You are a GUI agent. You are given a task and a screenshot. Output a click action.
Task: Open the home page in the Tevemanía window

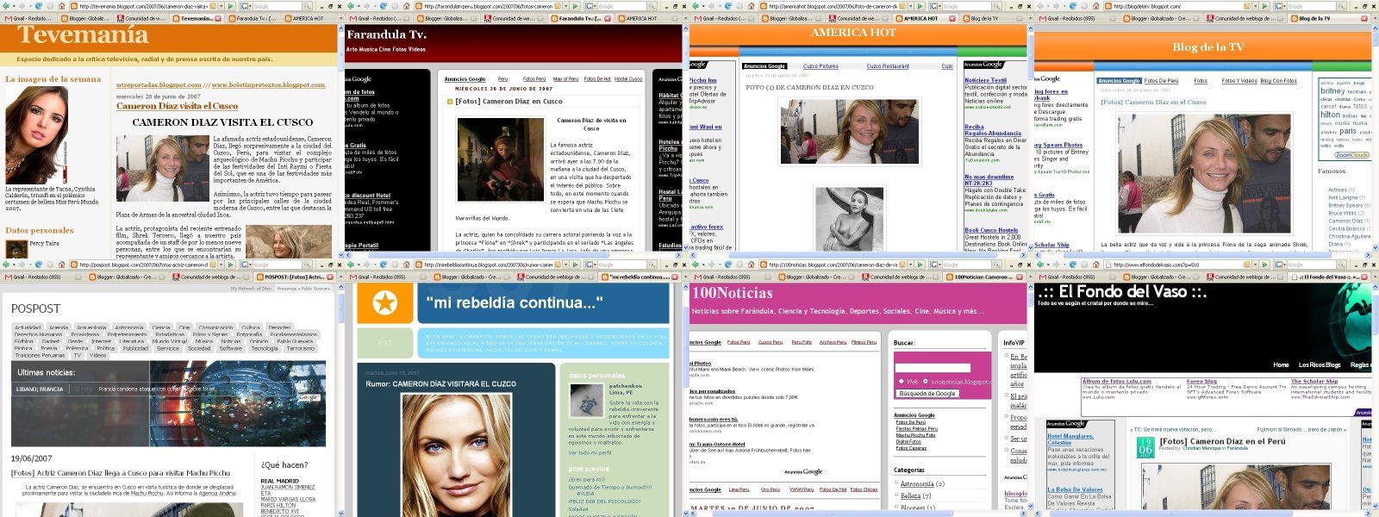[62, 6]
